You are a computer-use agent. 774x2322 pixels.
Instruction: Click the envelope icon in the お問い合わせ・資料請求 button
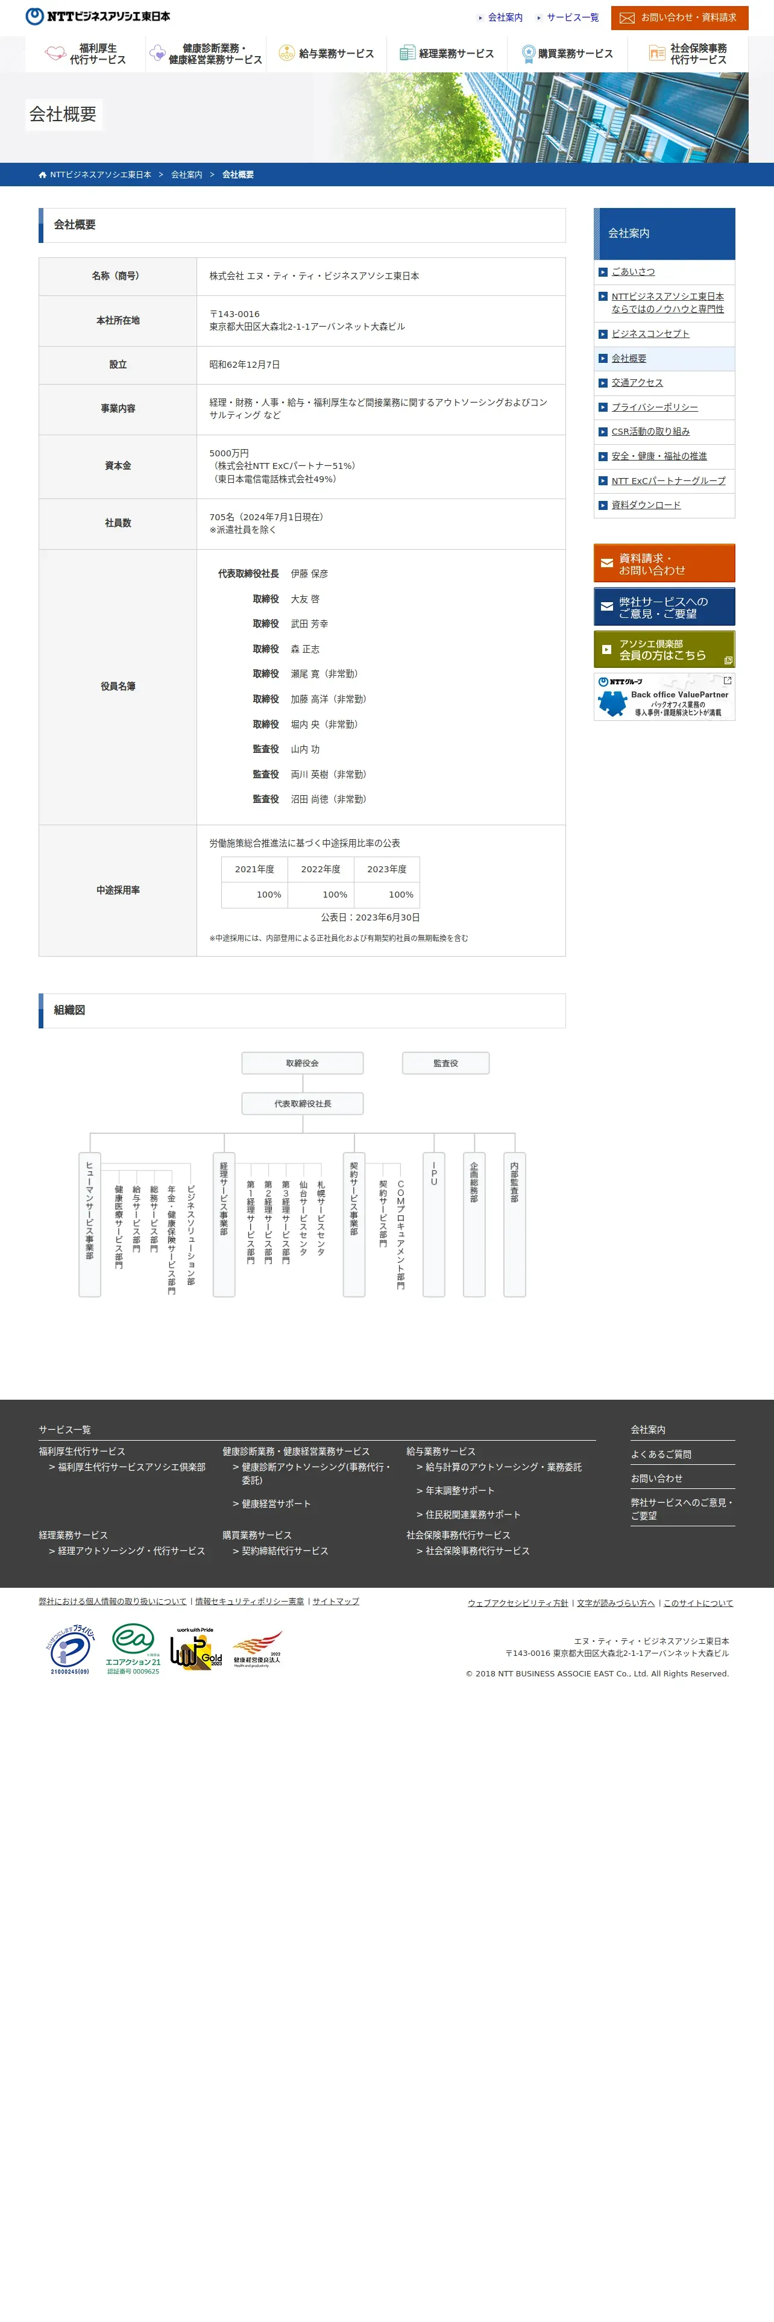coord(627,18)
